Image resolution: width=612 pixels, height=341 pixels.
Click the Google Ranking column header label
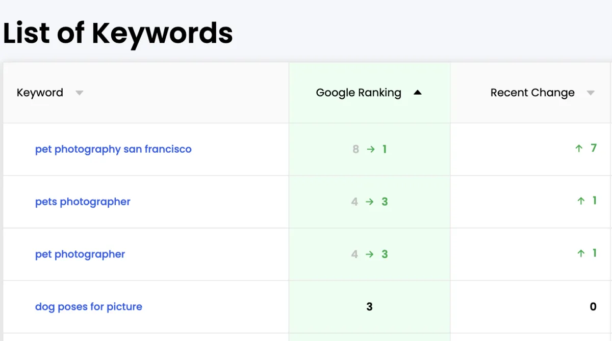click(x=359, y=93)
